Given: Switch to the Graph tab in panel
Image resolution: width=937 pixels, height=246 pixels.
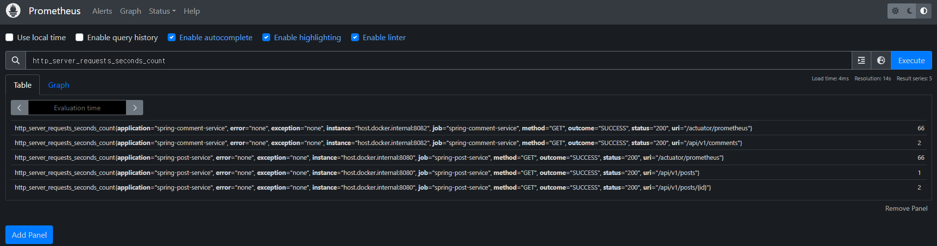Looking at the screenshot, I should coord(58,85).
